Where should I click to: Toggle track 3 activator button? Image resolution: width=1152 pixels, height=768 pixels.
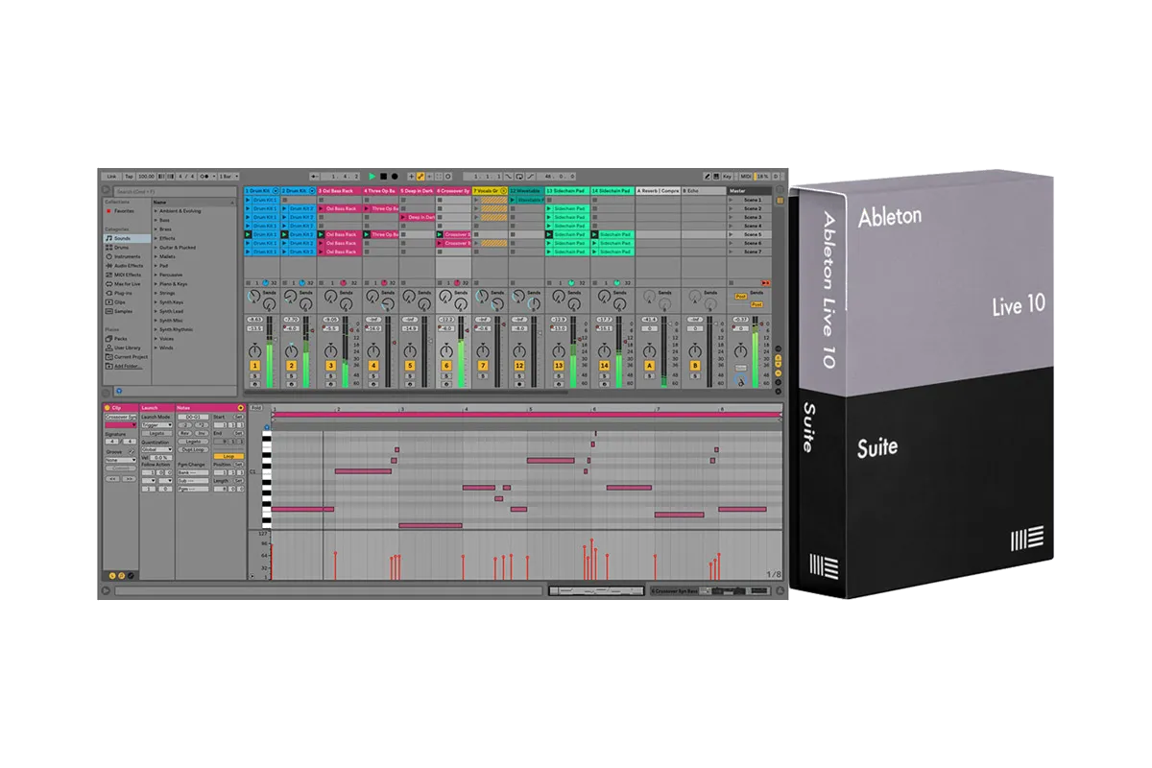click(x=330, y=366)
